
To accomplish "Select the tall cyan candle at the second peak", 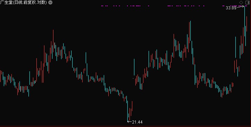I will tap(190, 31).
